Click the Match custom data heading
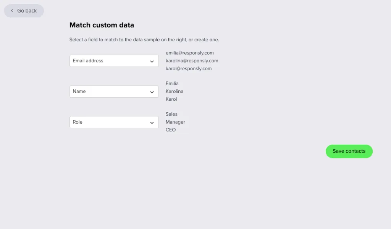391x229 pixels. [102, 25]
